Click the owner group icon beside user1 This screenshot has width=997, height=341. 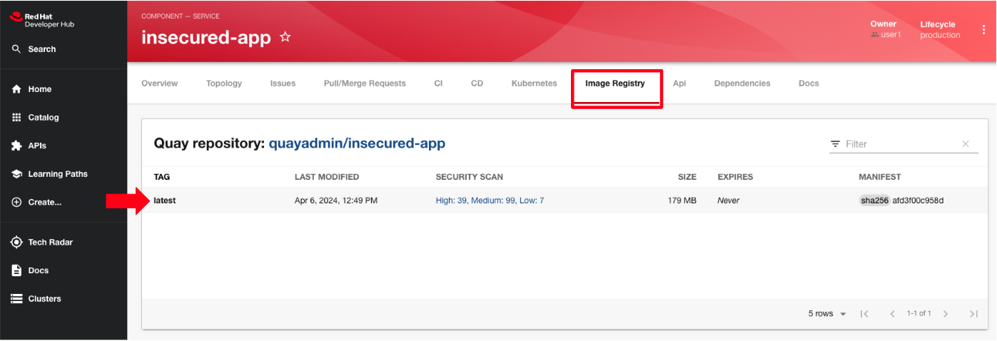coord(874,34)
